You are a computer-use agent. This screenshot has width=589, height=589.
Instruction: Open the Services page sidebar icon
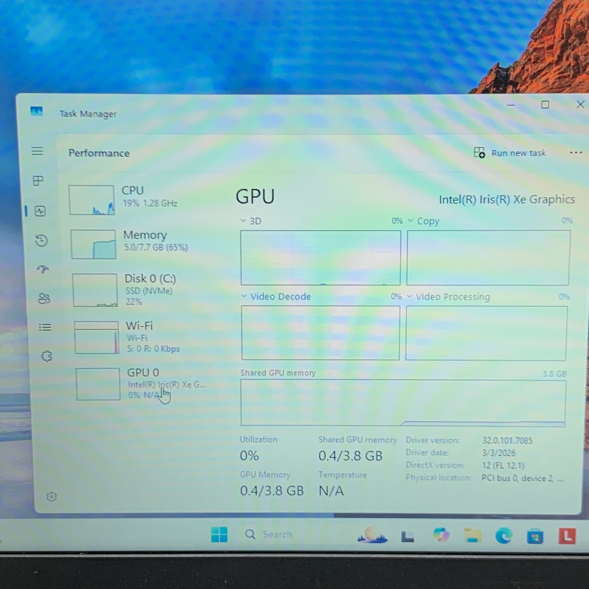coord(46,356)
